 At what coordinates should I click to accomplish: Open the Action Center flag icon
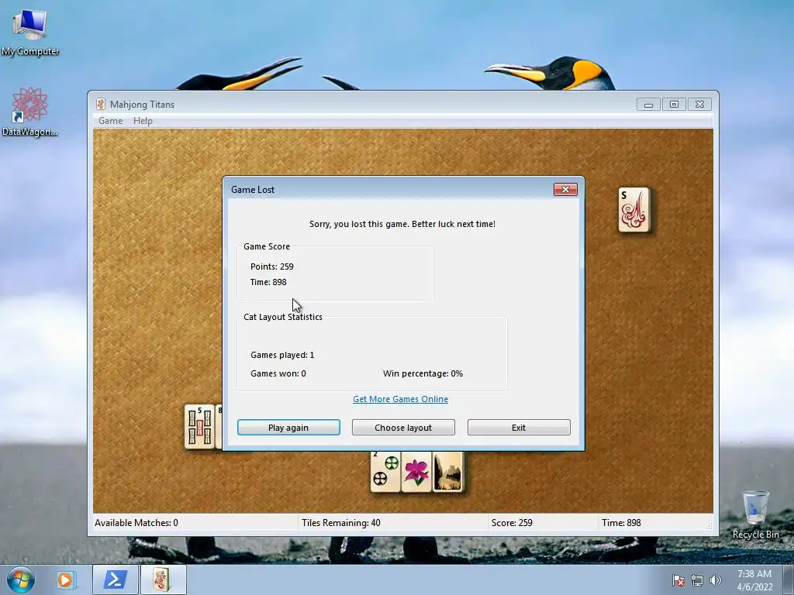click(x=678, y=580)
